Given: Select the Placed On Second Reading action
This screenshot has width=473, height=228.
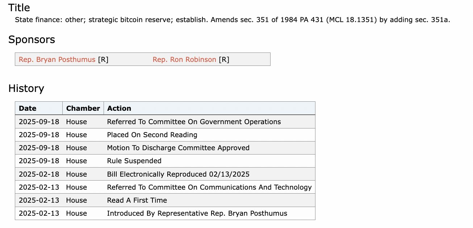Looking at the screenshot, I should tap(152, 135).
